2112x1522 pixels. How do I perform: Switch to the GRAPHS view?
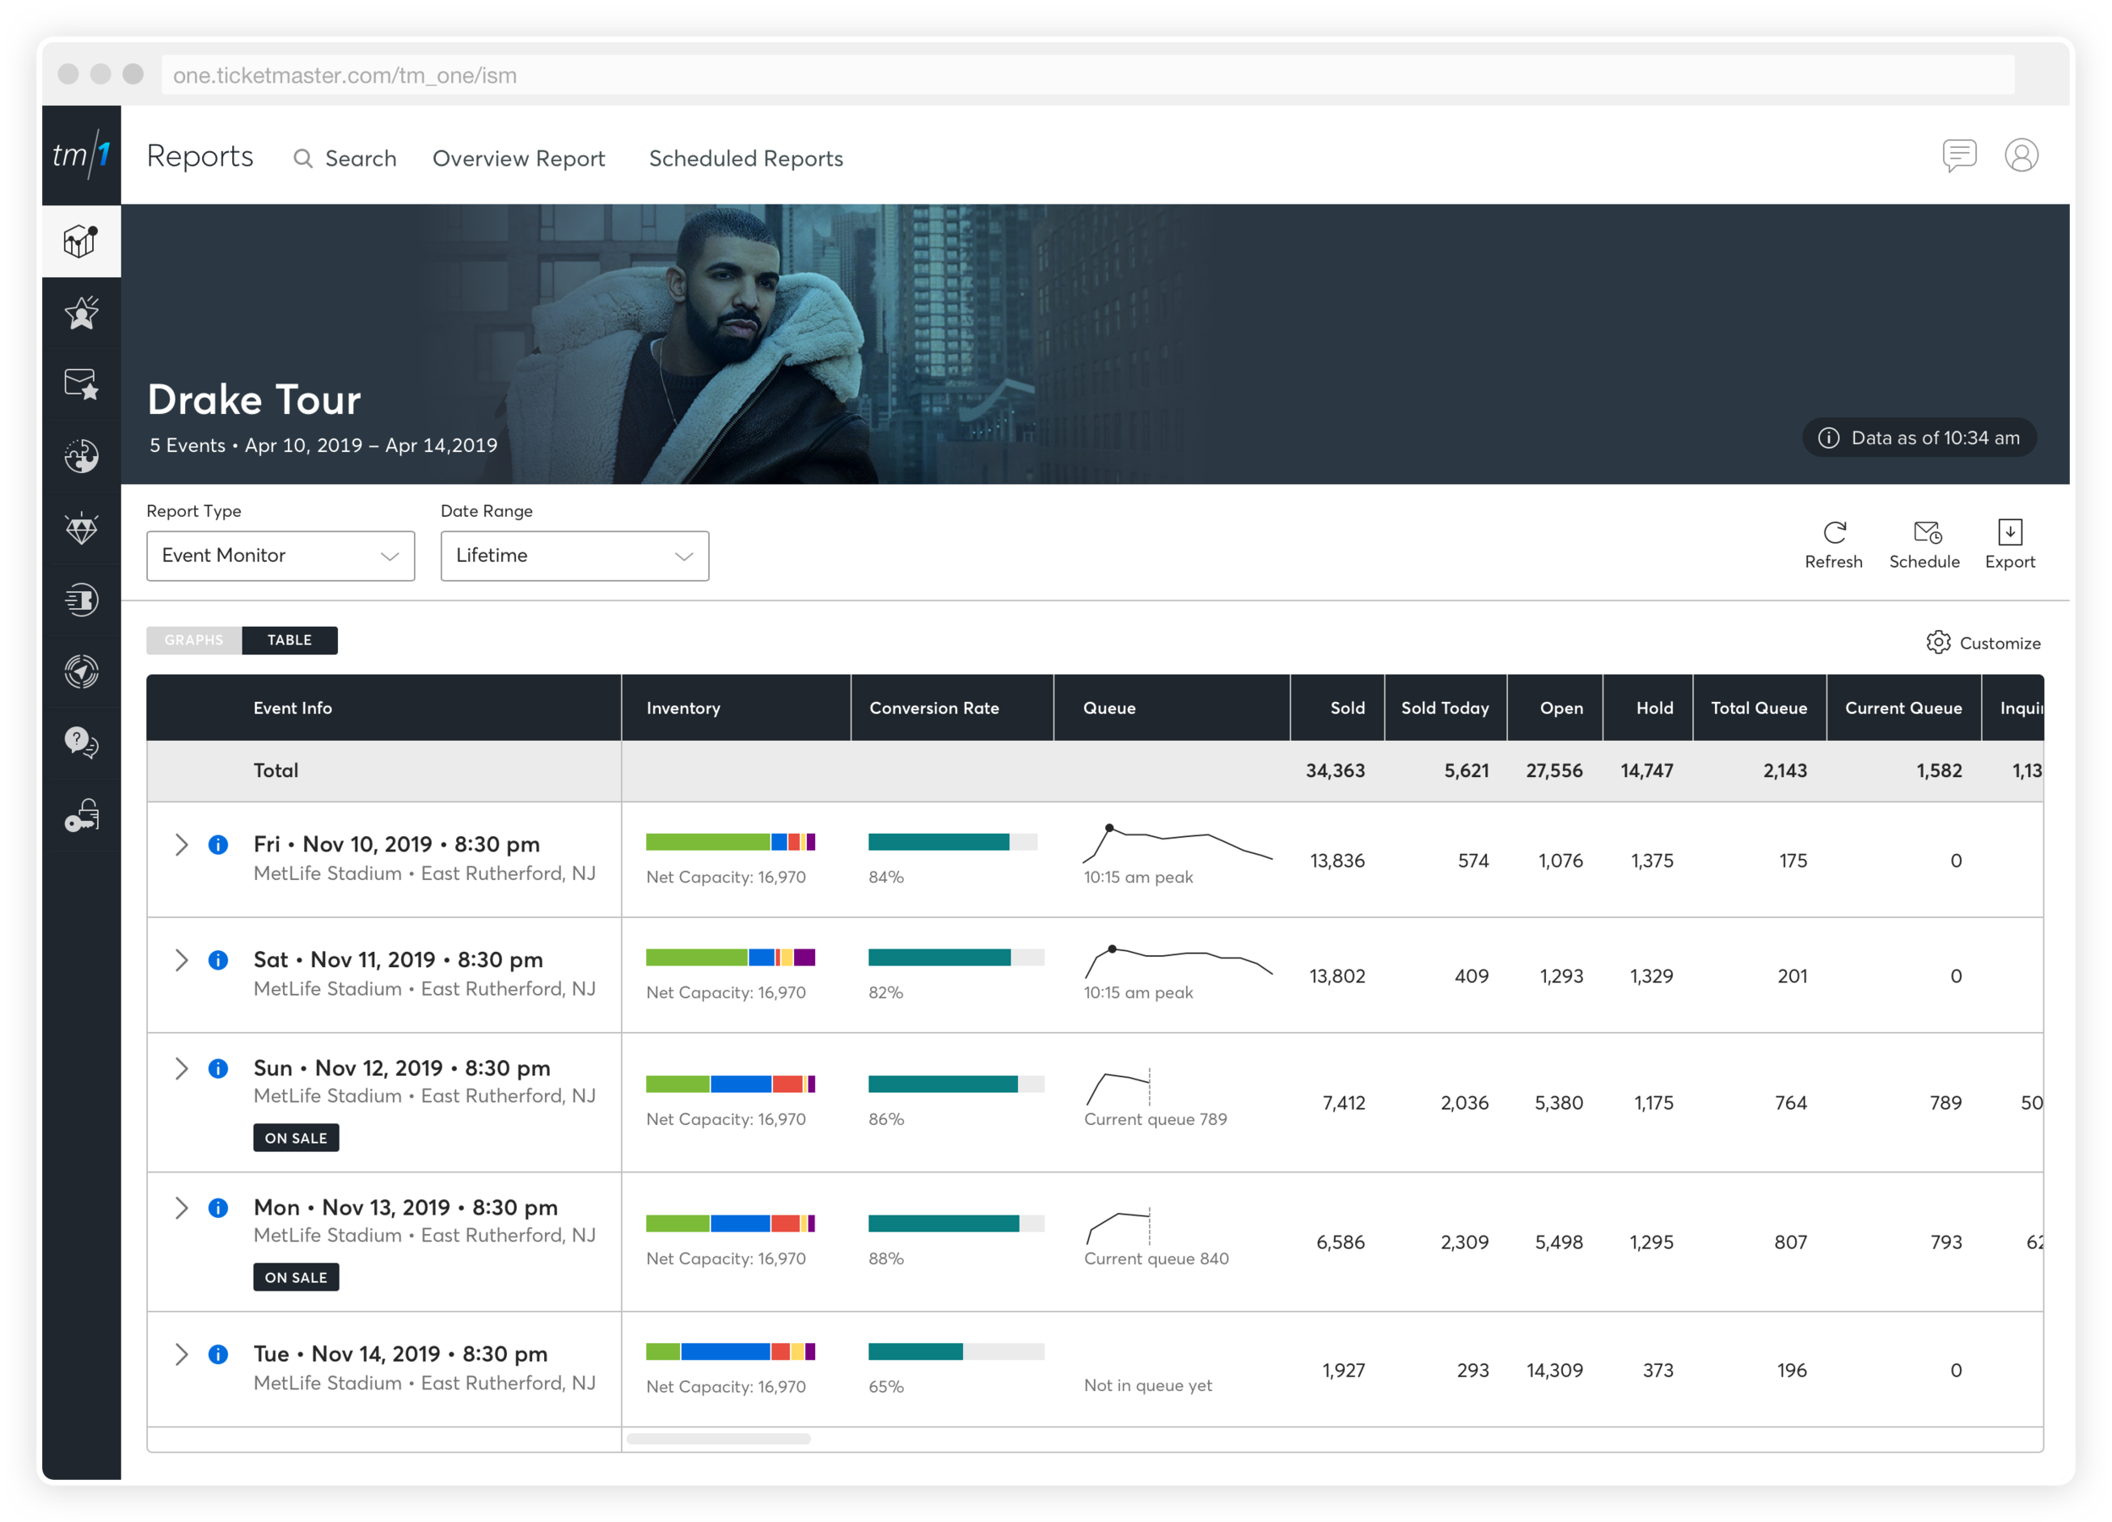193,640
